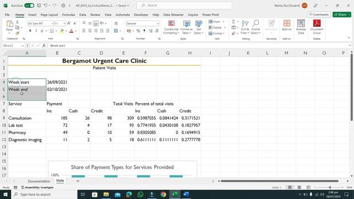Viewport: 354px width, 199px height.
Task: Toggle Wrap Text
Action: (x=116, y=23)
